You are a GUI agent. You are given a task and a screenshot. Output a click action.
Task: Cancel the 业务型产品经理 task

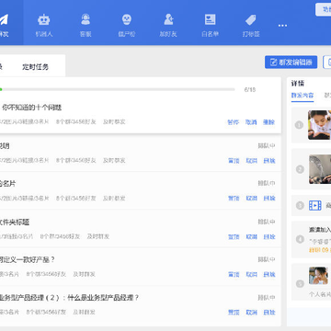click(252, 313)
